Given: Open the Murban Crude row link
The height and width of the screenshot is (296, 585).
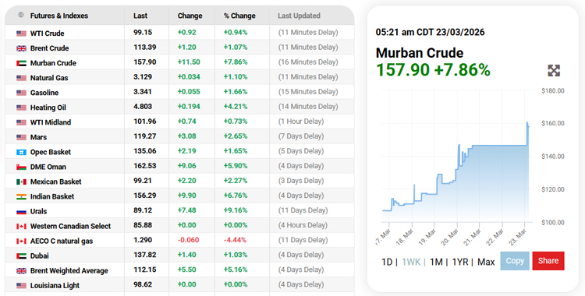Looking at the screenshot, I should 53,63.
